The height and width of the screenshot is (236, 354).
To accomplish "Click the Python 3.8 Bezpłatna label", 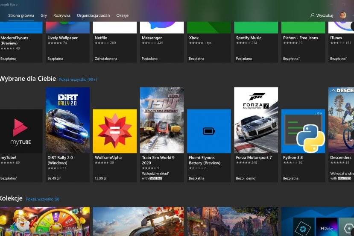I will pyautogui.click(x=290, y=178).
